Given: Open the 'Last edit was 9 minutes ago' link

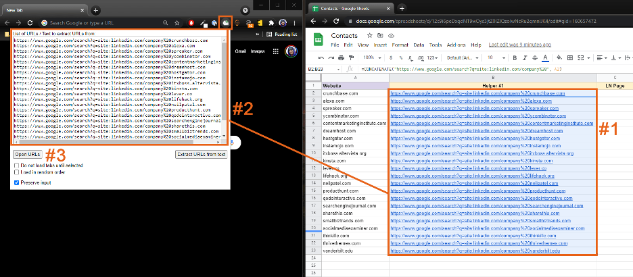Looking at the screenshot, I should point(519,45).
